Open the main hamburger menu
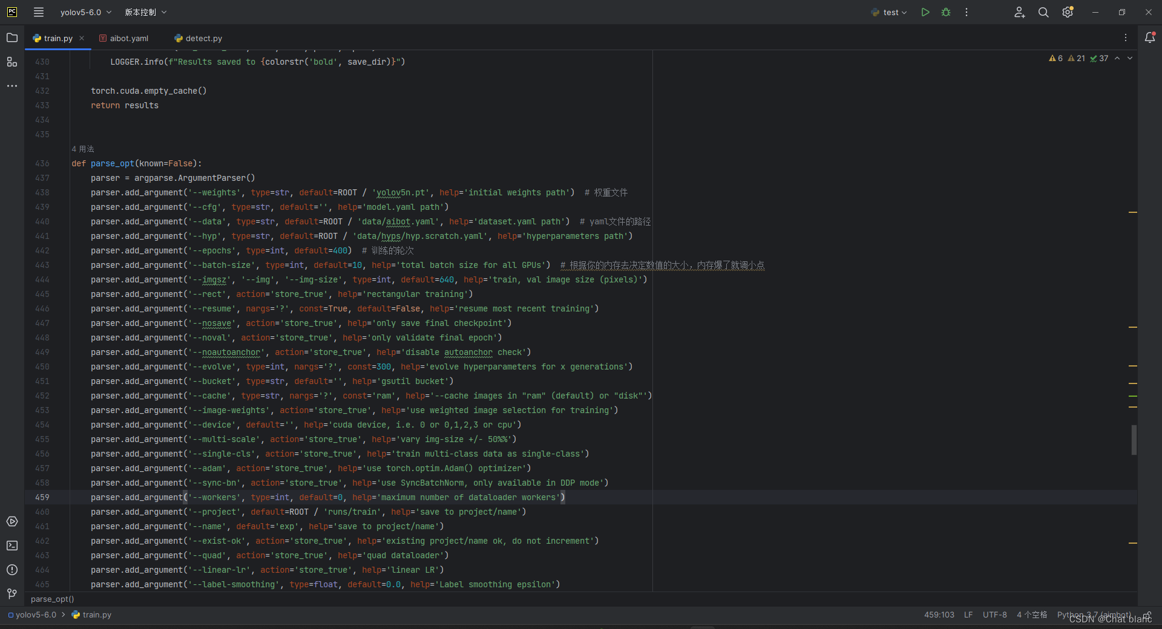The width and height of the screenshot is (1162, 629). (39, 12)
